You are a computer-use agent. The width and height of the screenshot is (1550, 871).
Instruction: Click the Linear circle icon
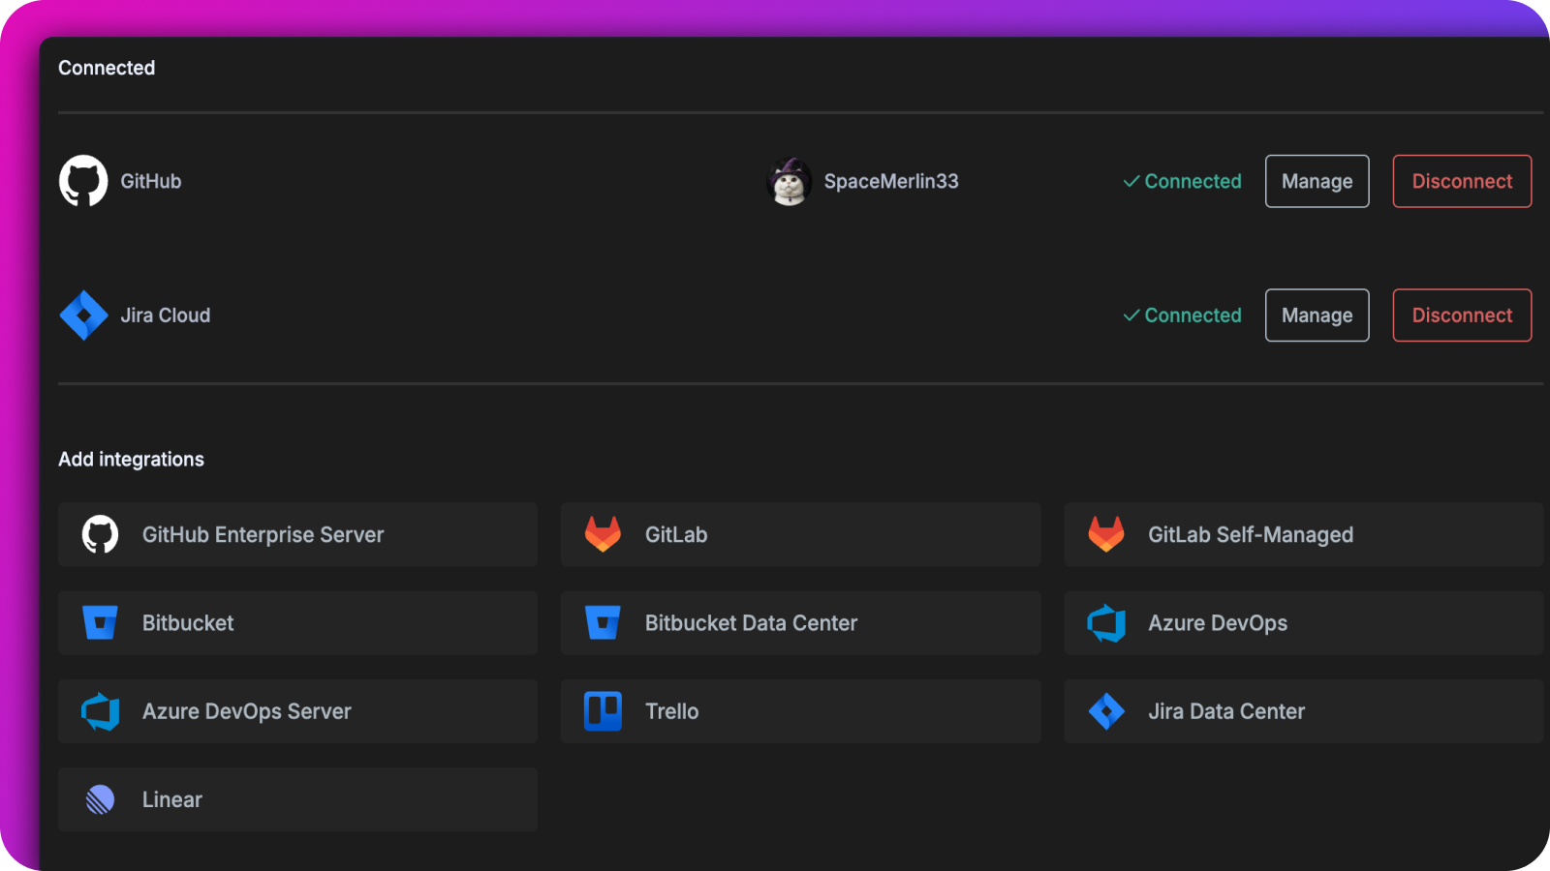click(101, 799)
